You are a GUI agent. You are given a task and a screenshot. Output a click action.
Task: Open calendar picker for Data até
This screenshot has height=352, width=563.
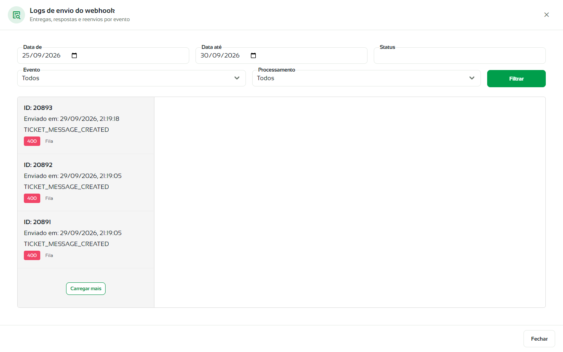253,56
